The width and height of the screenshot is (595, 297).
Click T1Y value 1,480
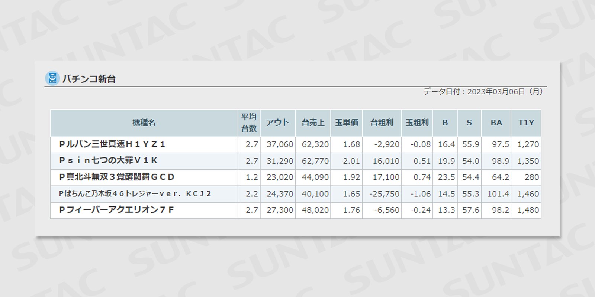tap(528, 210)
